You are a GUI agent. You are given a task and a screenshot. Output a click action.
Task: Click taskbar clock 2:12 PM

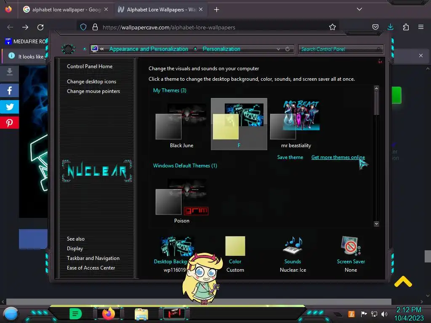tap(409, 314)
